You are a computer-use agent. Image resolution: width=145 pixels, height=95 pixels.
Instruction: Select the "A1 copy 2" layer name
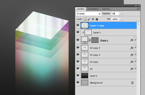(x=95, y=55)
